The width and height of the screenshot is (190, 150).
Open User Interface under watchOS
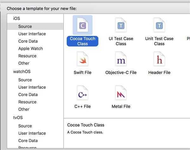click(32, 87)
